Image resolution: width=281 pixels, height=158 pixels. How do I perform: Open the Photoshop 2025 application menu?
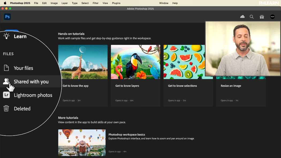coord(20,3)
